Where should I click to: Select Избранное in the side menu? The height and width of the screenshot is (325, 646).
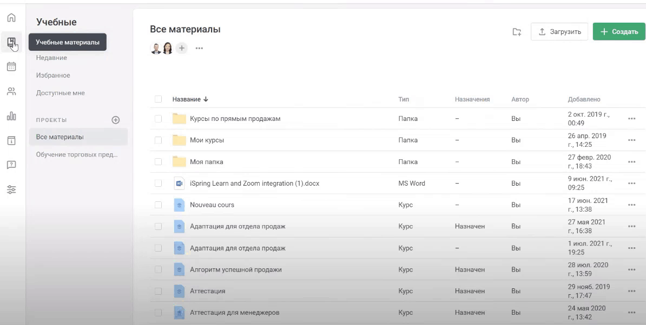click(x=53, y=76)
